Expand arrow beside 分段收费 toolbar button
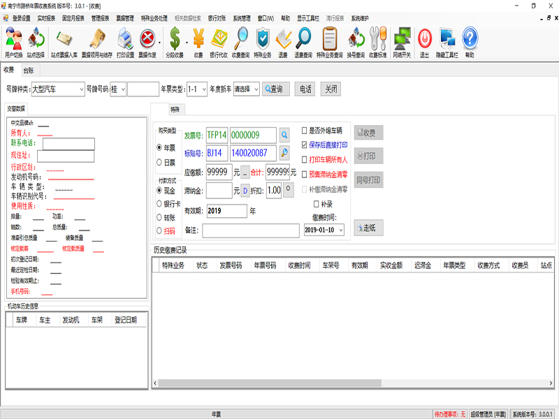 point(187,43)
